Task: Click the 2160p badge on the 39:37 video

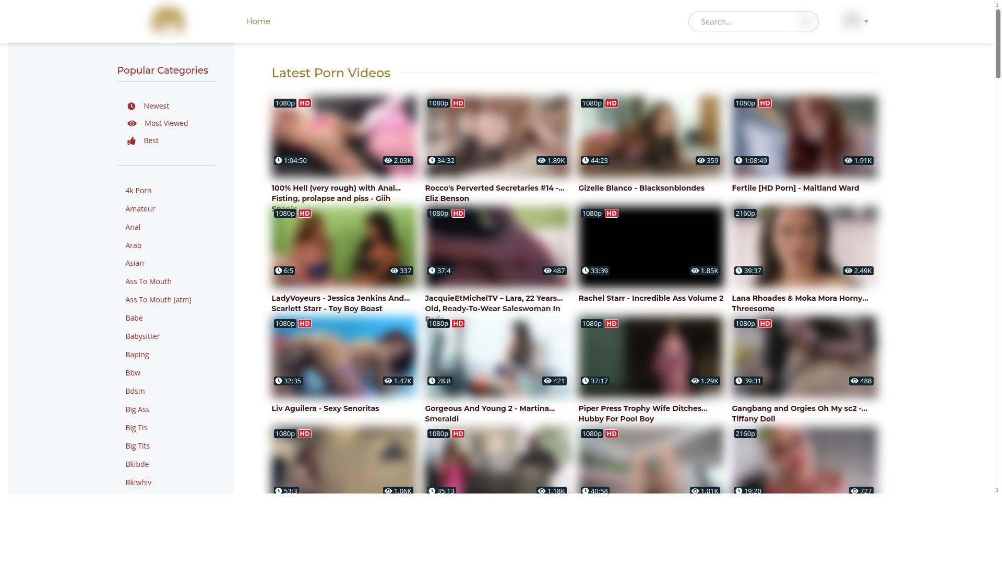Action: tap(745, 214)
